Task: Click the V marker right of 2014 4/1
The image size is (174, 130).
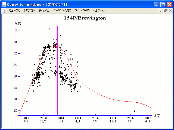Action: (x=78, y=67)
